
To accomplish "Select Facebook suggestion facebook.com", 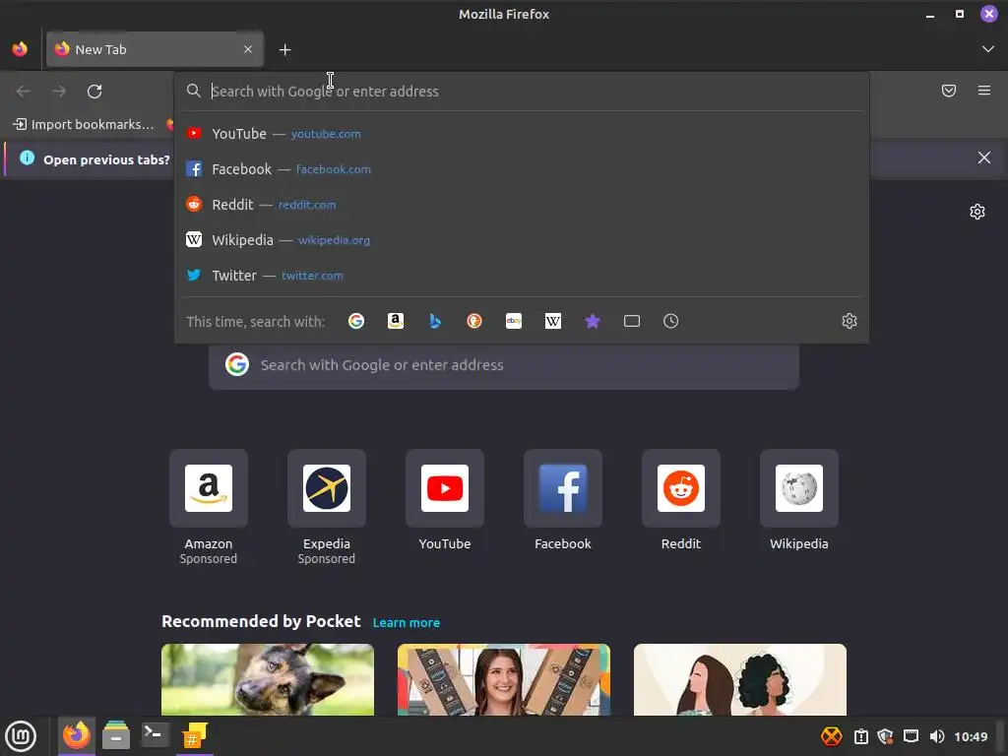I will [x=522, y=169].
